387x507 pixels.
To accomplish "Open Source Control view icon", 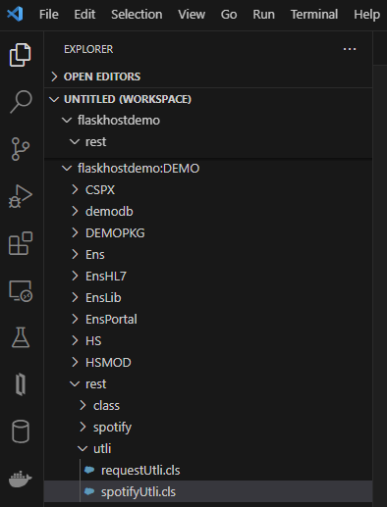I will pos(21,149).
